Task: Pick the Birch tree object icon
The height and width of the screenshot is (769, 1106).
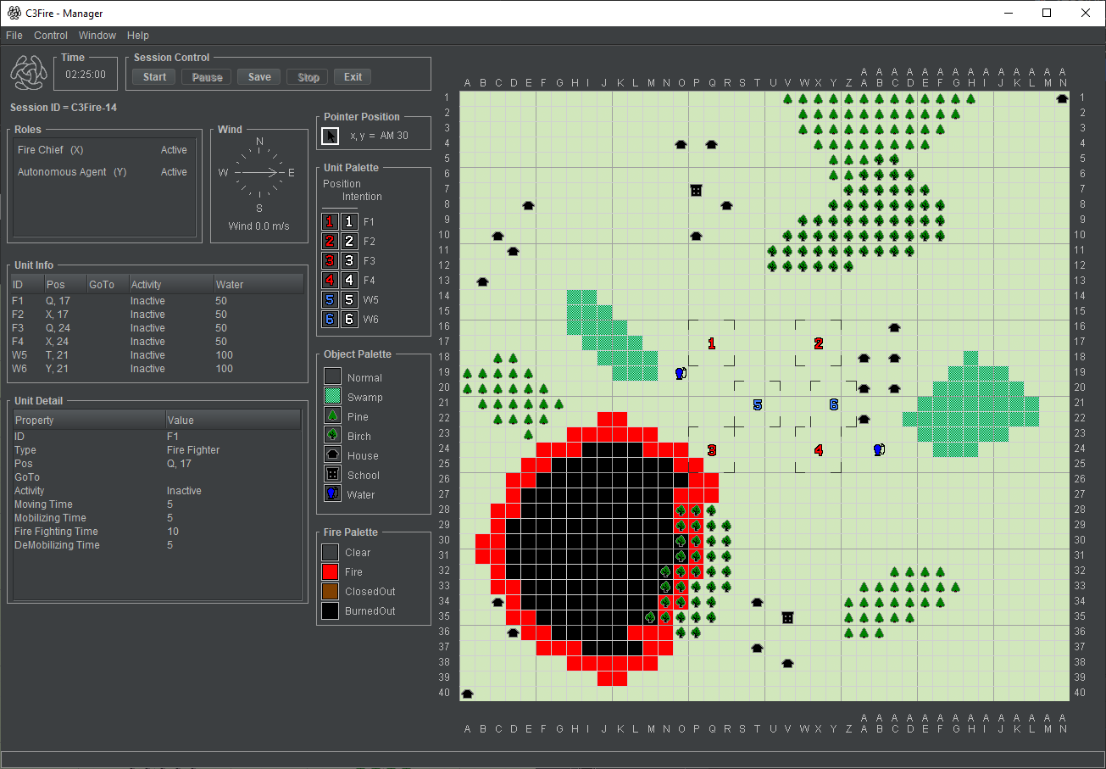Action: tap(332, 435)
